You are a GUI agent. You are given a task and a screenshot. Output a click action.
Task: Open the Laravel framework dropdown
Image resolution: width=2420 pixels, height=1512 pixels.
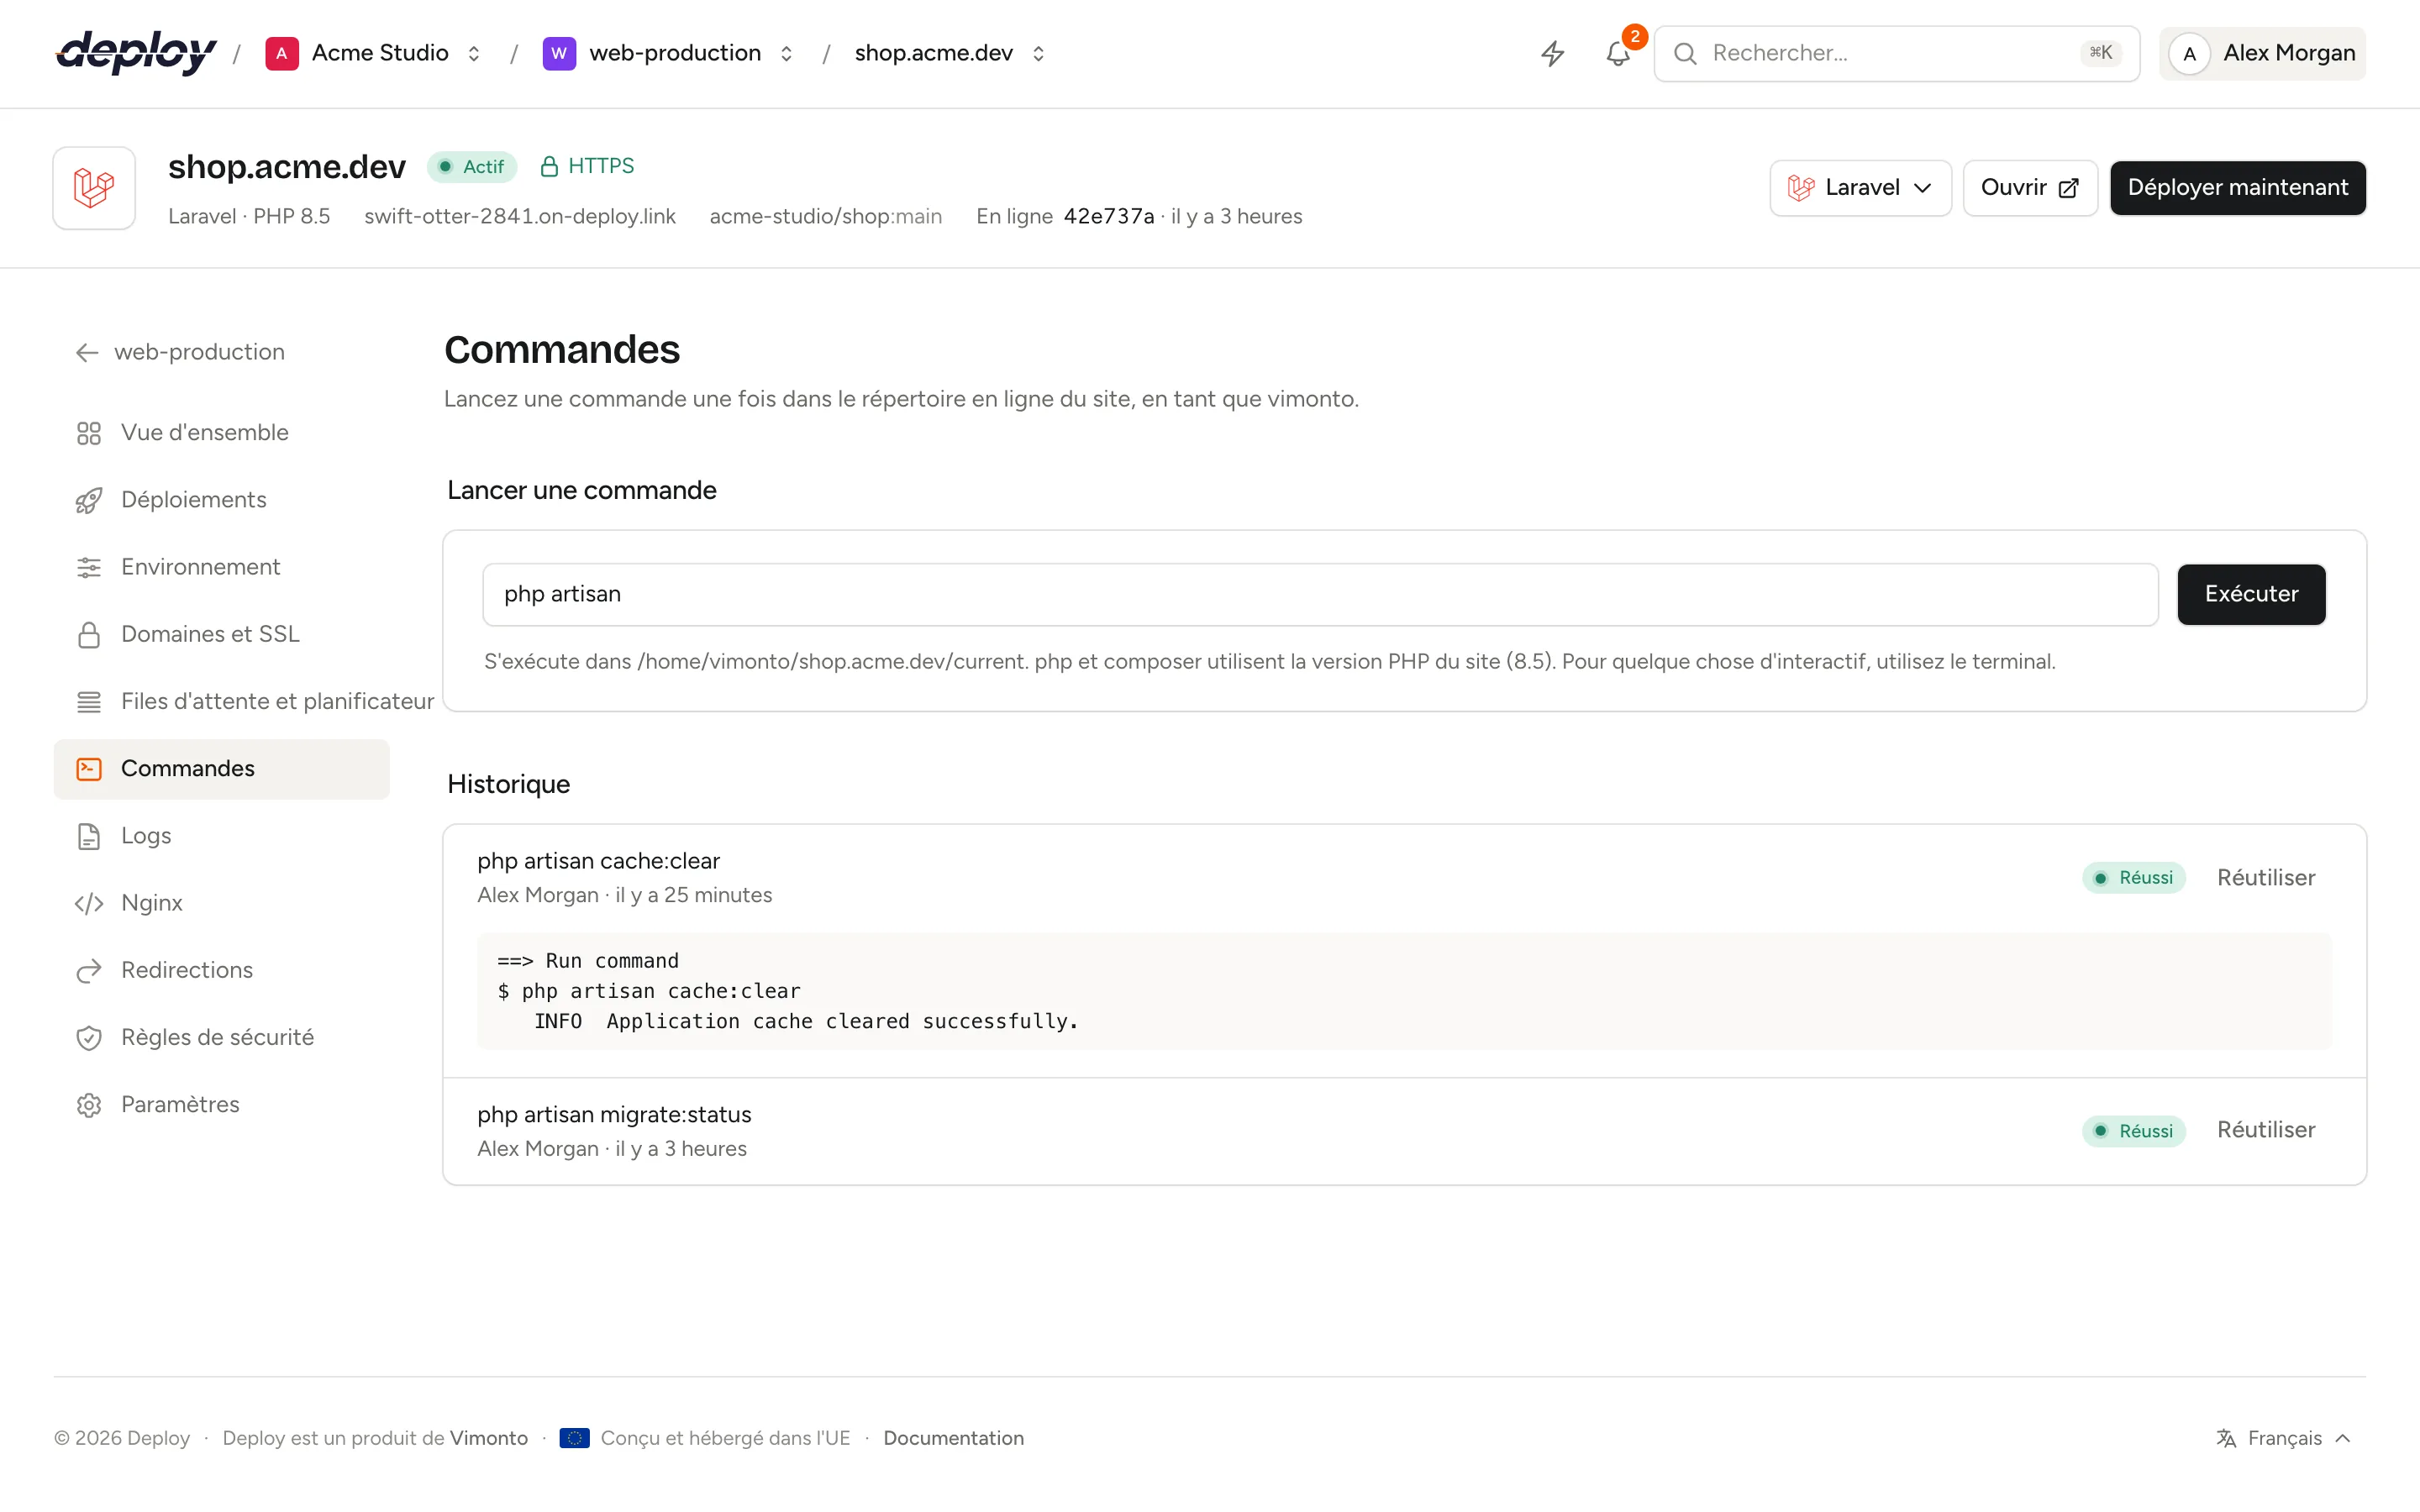click(1860, 188)
